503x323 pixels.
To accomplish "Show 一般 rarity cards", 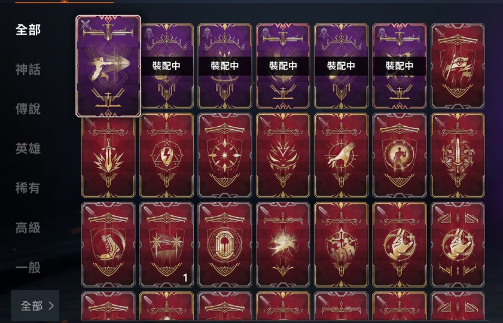I will 28,267.
